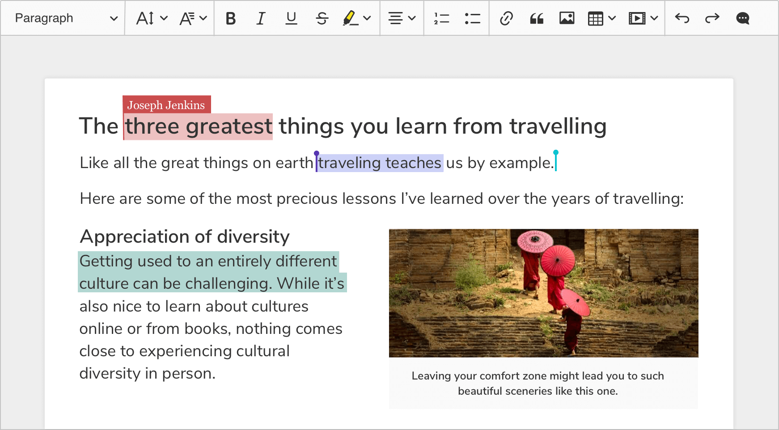
Task: Redo the last edit
Action: click(712, 18)
